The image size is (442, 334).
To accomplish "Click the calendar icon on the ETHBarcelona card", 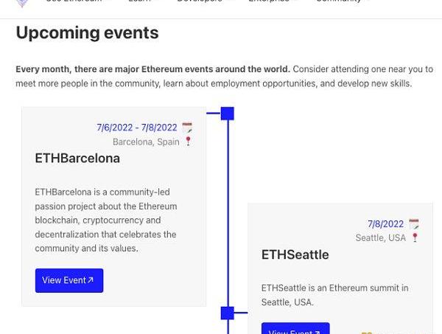I will (x=187, y=128).
